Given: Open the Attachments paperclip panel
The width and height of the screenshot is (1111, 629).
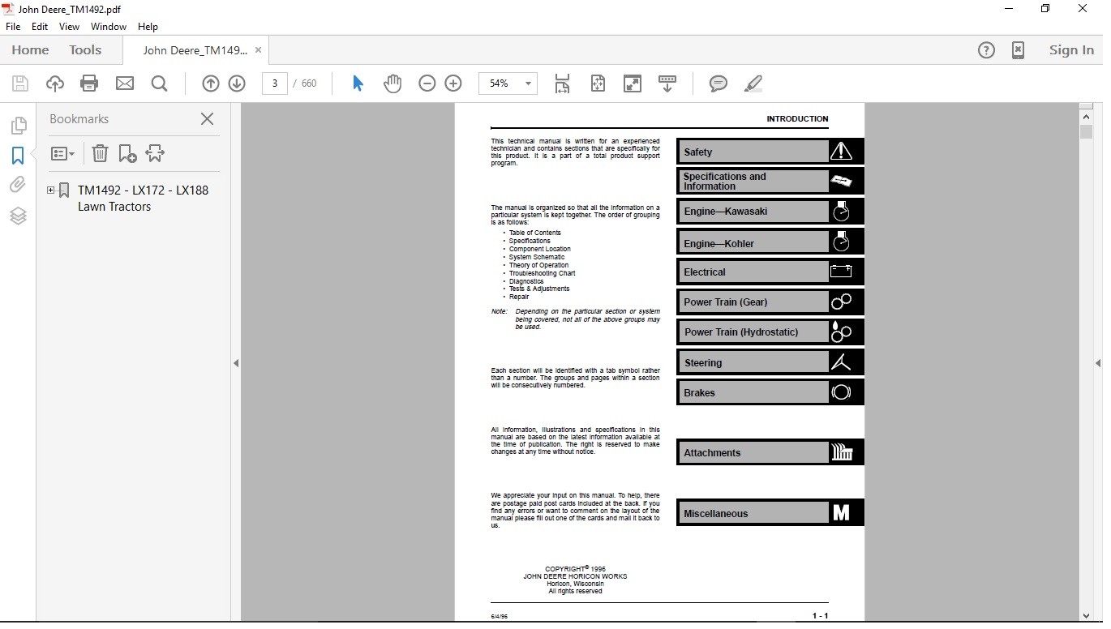Looking at the screenshot, I should pyautogui.click(x=18, y=186).
